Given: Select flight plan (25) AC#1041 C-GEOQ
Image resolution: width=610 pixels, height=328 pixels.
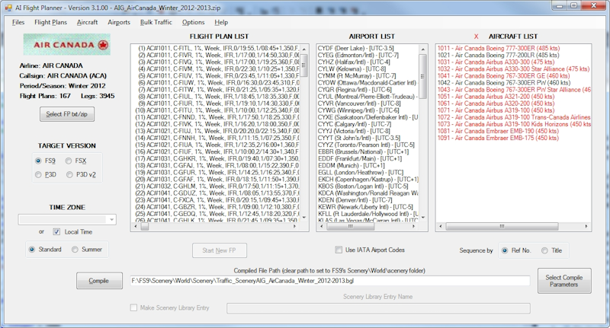Looking at the screenshot, I should click(217, 214).
